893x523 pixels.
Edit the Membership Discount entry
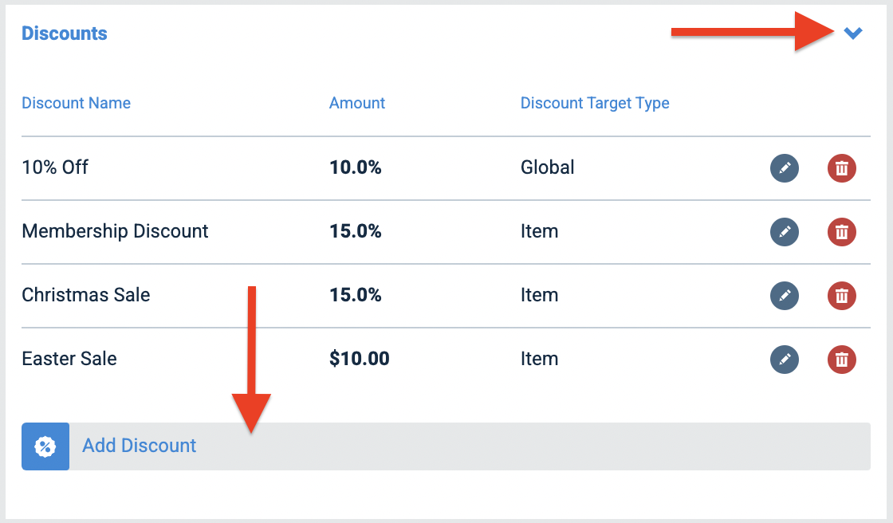(x=784, y=232)
